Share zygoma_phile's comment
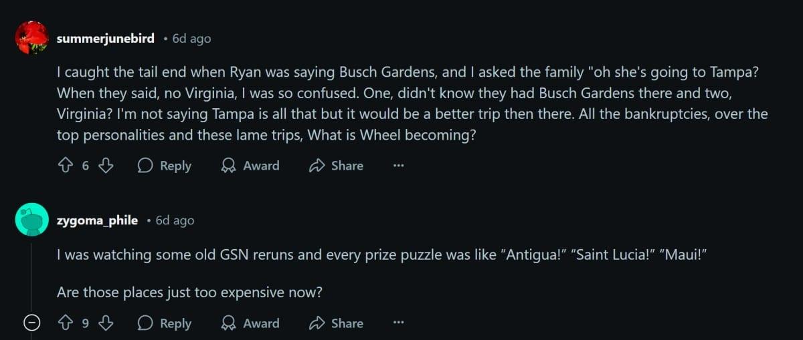 (336, 323)
